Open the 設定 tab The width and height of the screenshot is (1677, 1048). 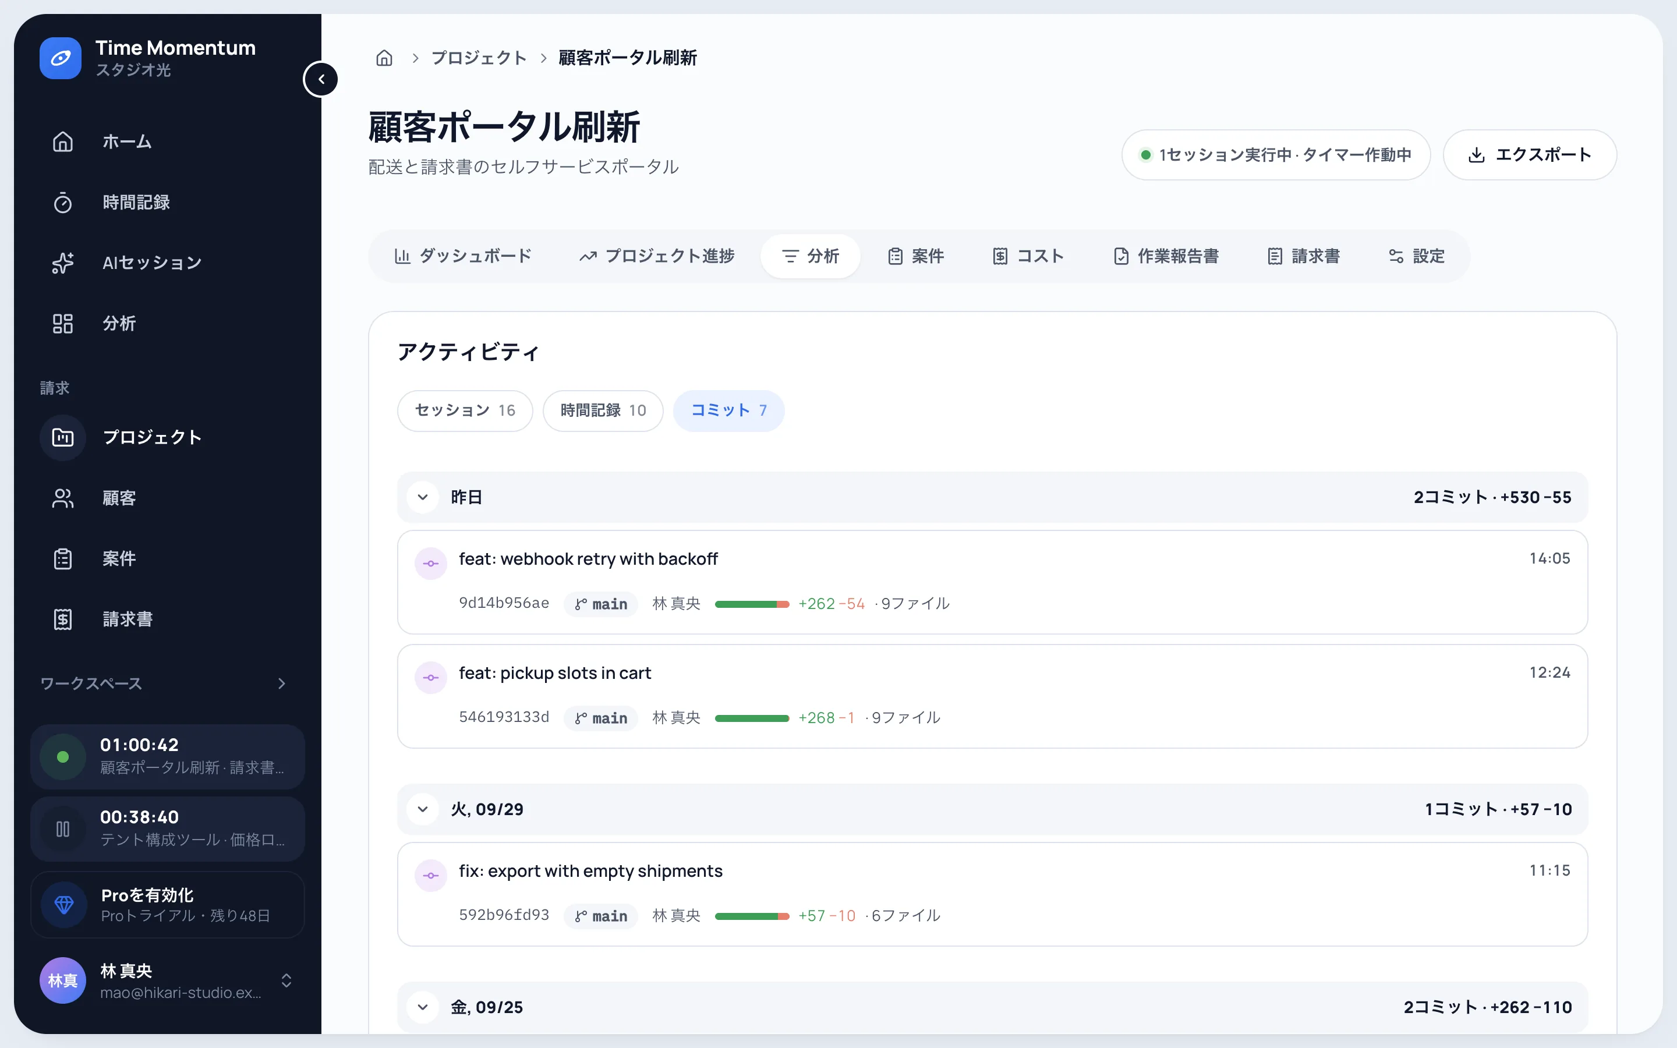coord(1417,256)
